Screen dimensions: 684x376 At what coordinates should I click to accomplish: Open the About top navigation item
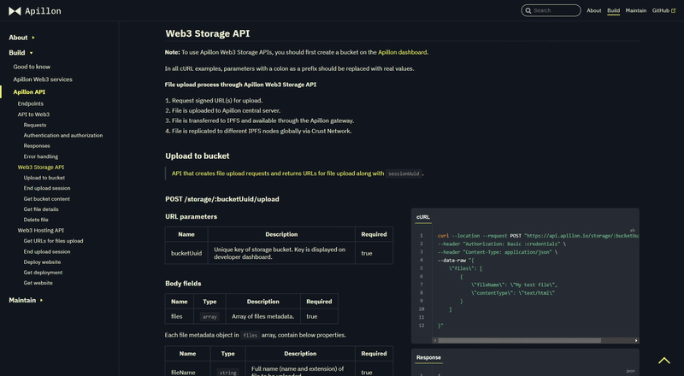point(594,10)
